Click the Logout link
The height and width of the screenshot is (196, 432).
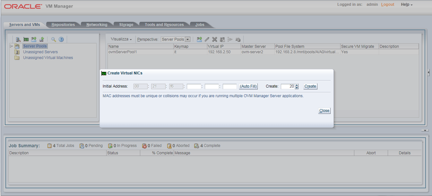(x=388, y=4)
